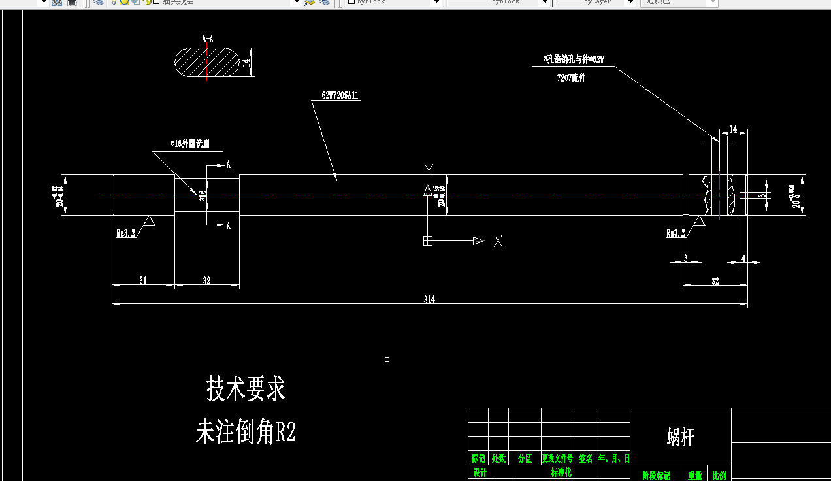Select the underlined 62W7205A11 leader label
The image size is (831, 481).
click(x=340, y=95)
